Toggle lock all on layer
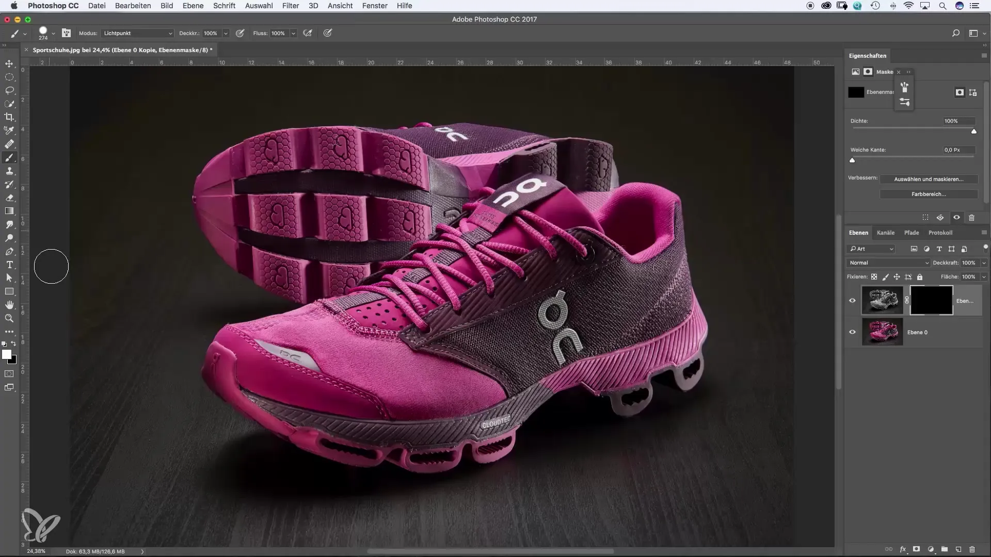The width and height of the screenshot is (991, 557). pos(920,277)
